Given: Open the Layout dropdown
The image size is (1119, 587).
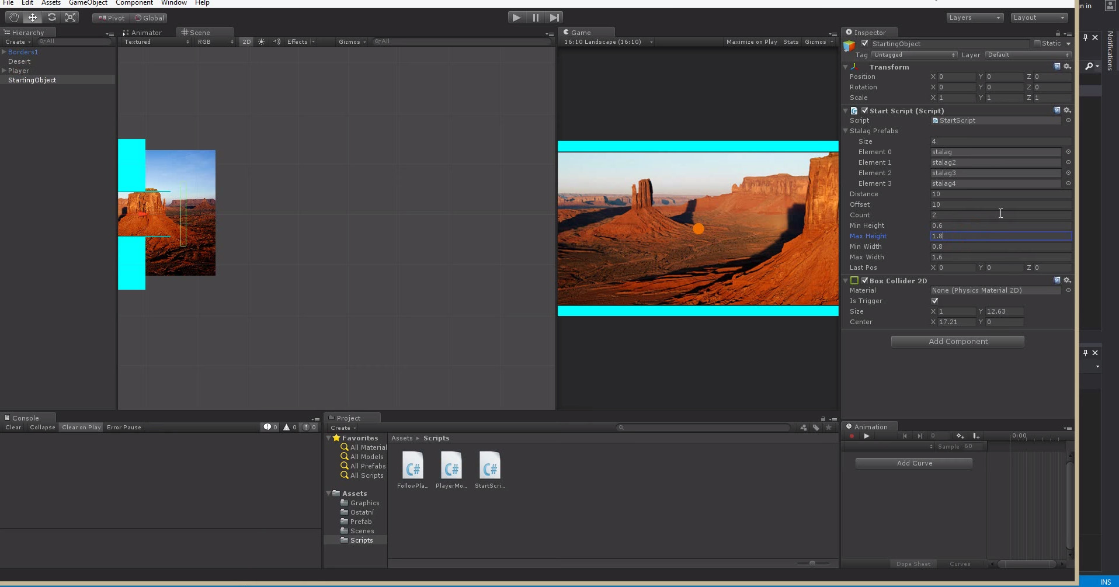Looking at the screenshot, I should pyautogui.click(x=1038, y=17).
